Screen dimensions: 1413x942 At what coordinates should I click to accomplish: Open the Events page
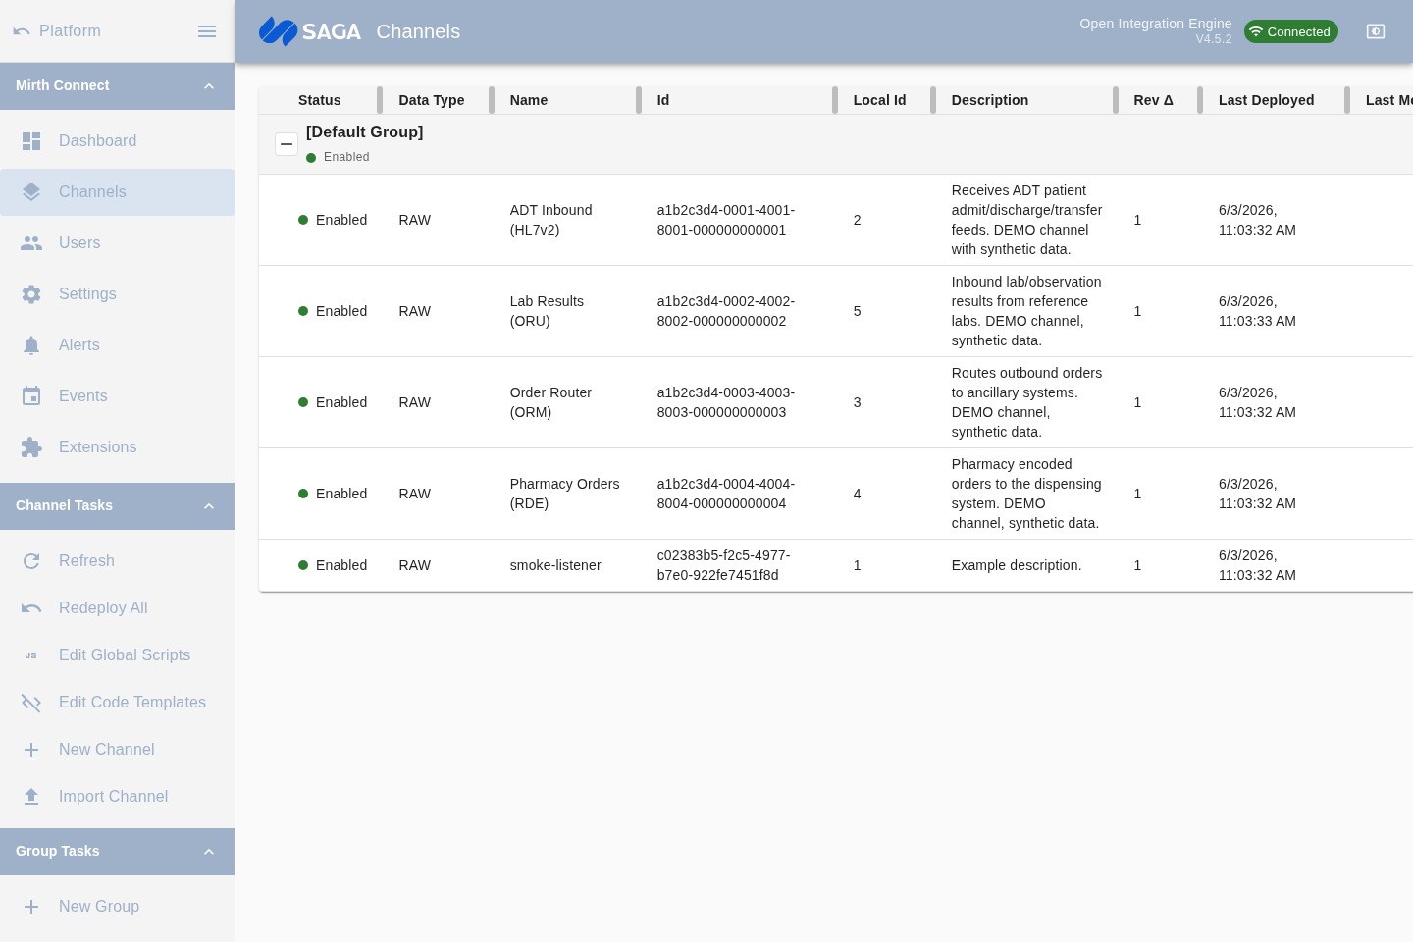tap(118, 396)
